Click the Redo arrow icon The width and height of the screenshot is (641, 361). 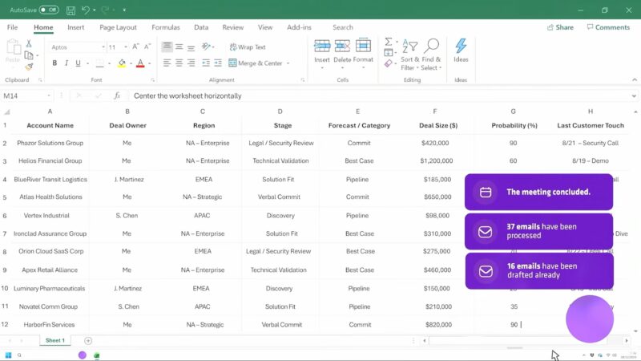[x=105, y=10]
